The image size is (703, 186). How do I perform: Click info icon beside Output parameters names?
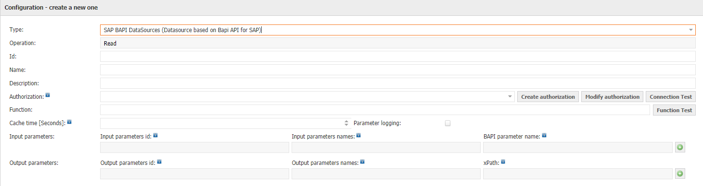[x=362, y=162]
